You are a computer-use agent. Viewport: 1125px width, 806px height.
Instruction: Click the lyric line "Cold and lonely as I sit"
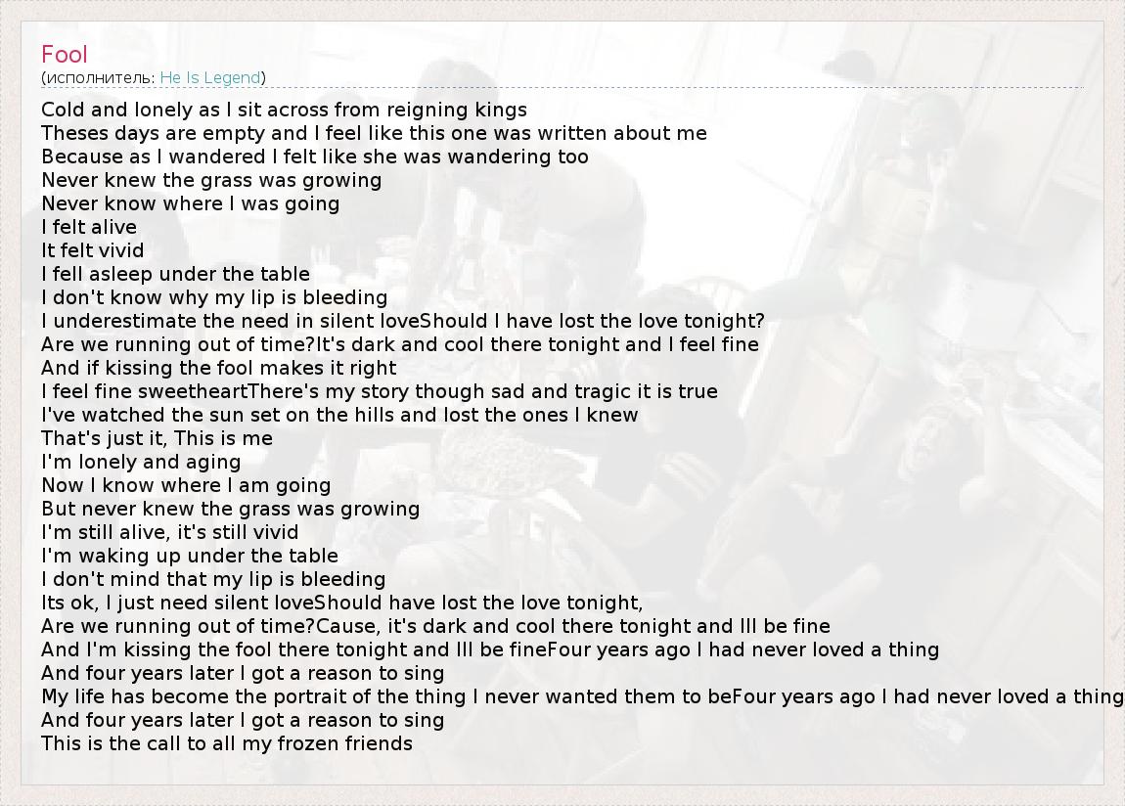click(x=284, y=110)
